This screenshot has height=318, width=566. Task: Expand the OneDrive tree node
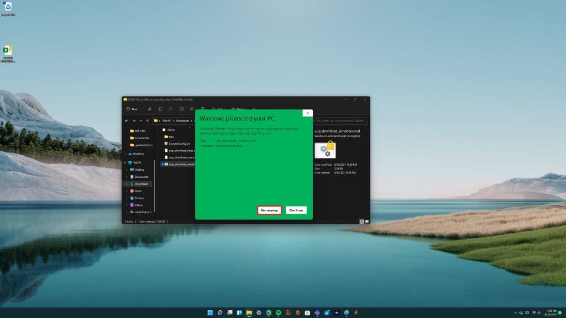[x=125, y=154]
